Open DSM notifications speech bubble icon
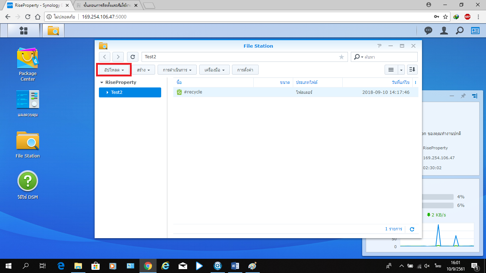Screen dimensions: 486x273 click(x=428, y=31)
